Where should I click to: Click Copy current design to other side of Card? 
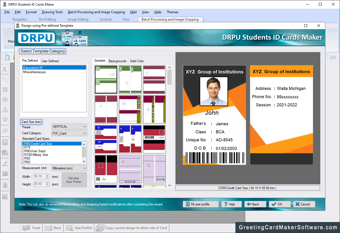coord(132,228)
